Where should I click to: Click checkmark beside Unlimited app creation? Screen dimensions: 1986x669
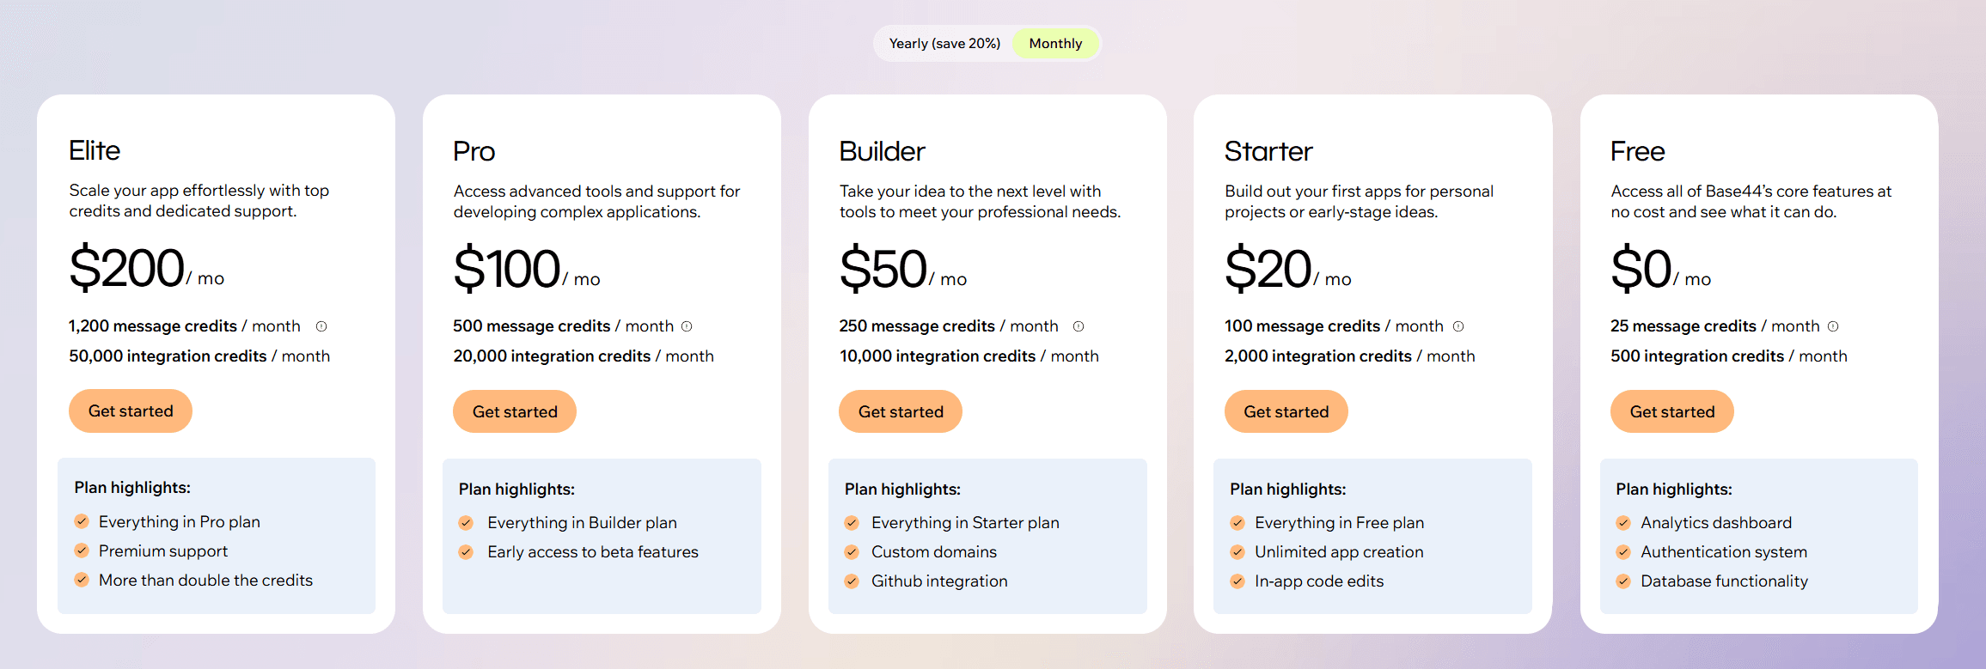click(x=1237, y=552)
